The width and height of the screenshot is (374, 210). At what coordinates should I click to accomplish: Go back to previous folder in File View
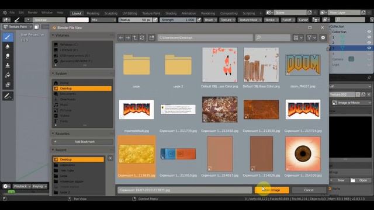pyautogui.click(x=121, y=37)
